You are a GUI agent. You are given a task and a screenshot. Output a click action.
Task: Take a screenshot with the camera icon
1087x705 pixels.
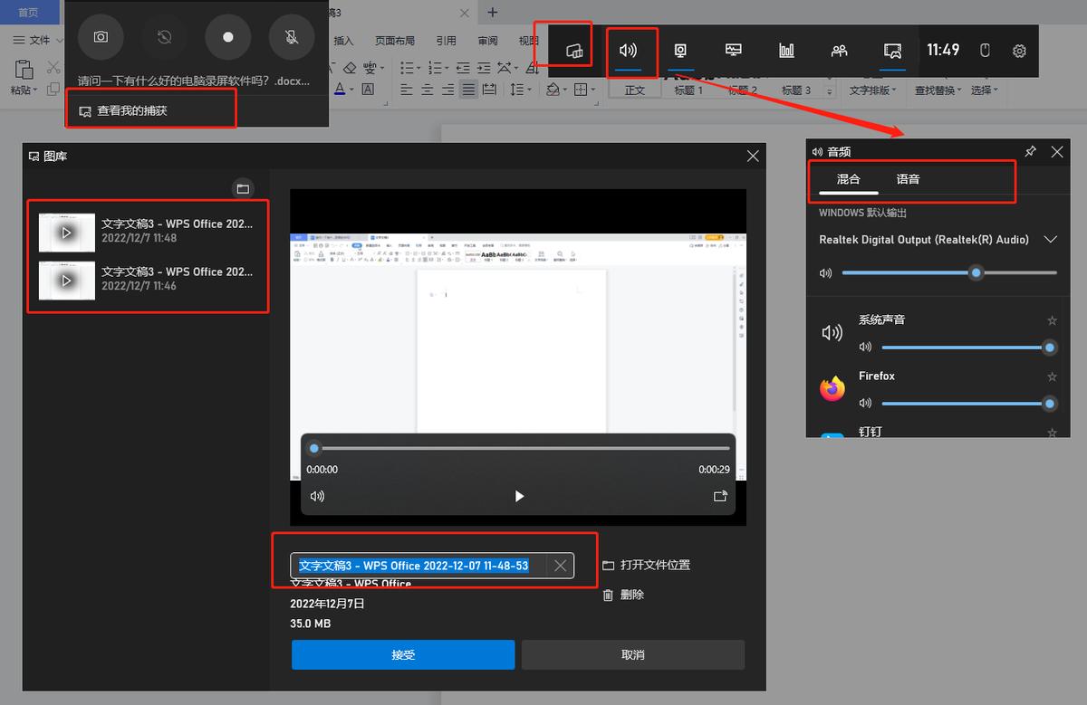pos(101,37)
